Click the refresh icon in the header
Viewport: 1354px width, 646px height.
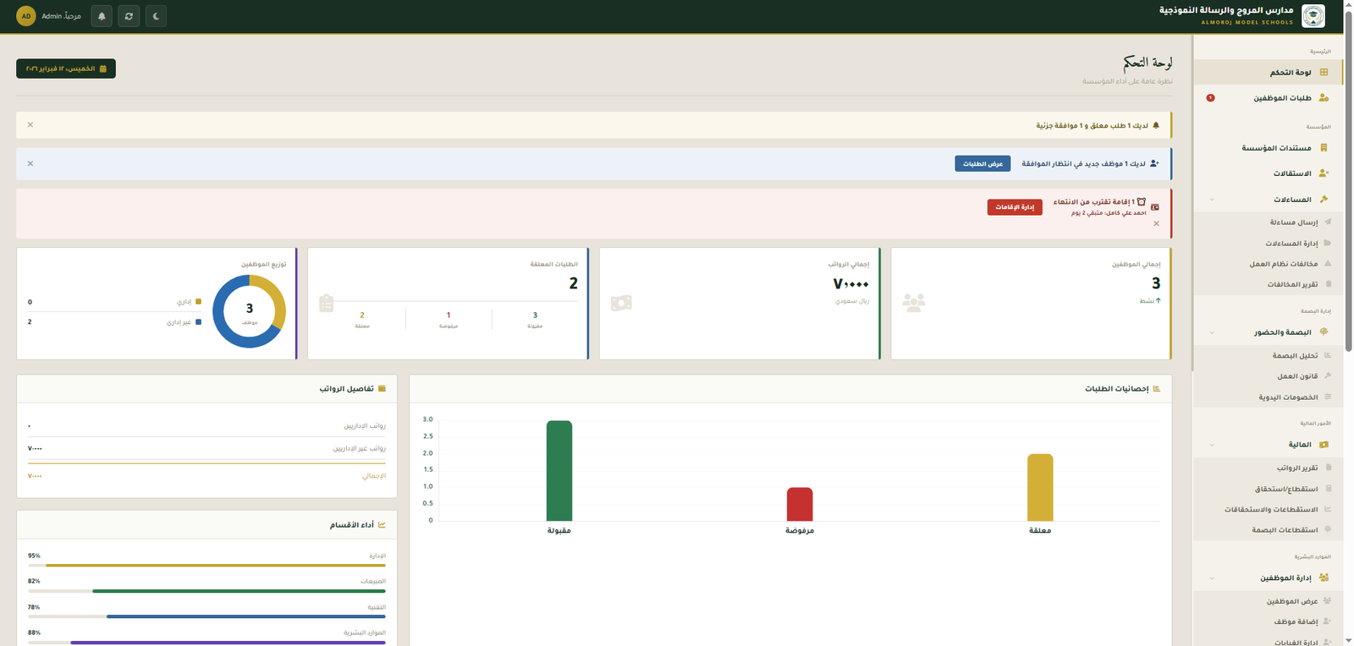pyautogui.click(x=129, y=16)
